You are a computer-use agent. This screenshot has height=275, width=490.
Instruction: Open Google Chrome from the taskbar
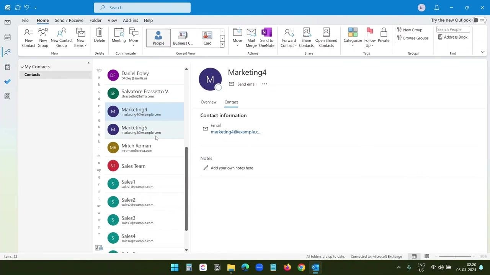[301, 267]
